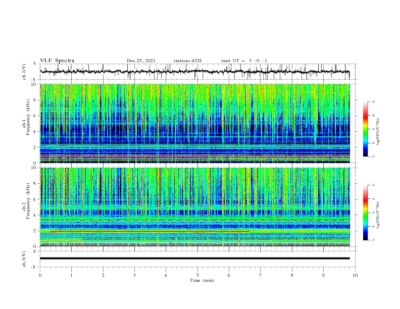
Task: Click the "ch.3(V)" axis label
Action: pos(24,259)
